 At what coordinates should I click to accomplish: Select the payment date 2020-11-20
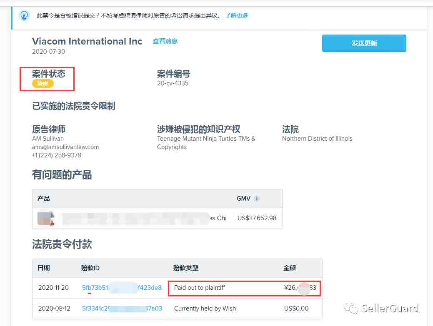(53, 288)
